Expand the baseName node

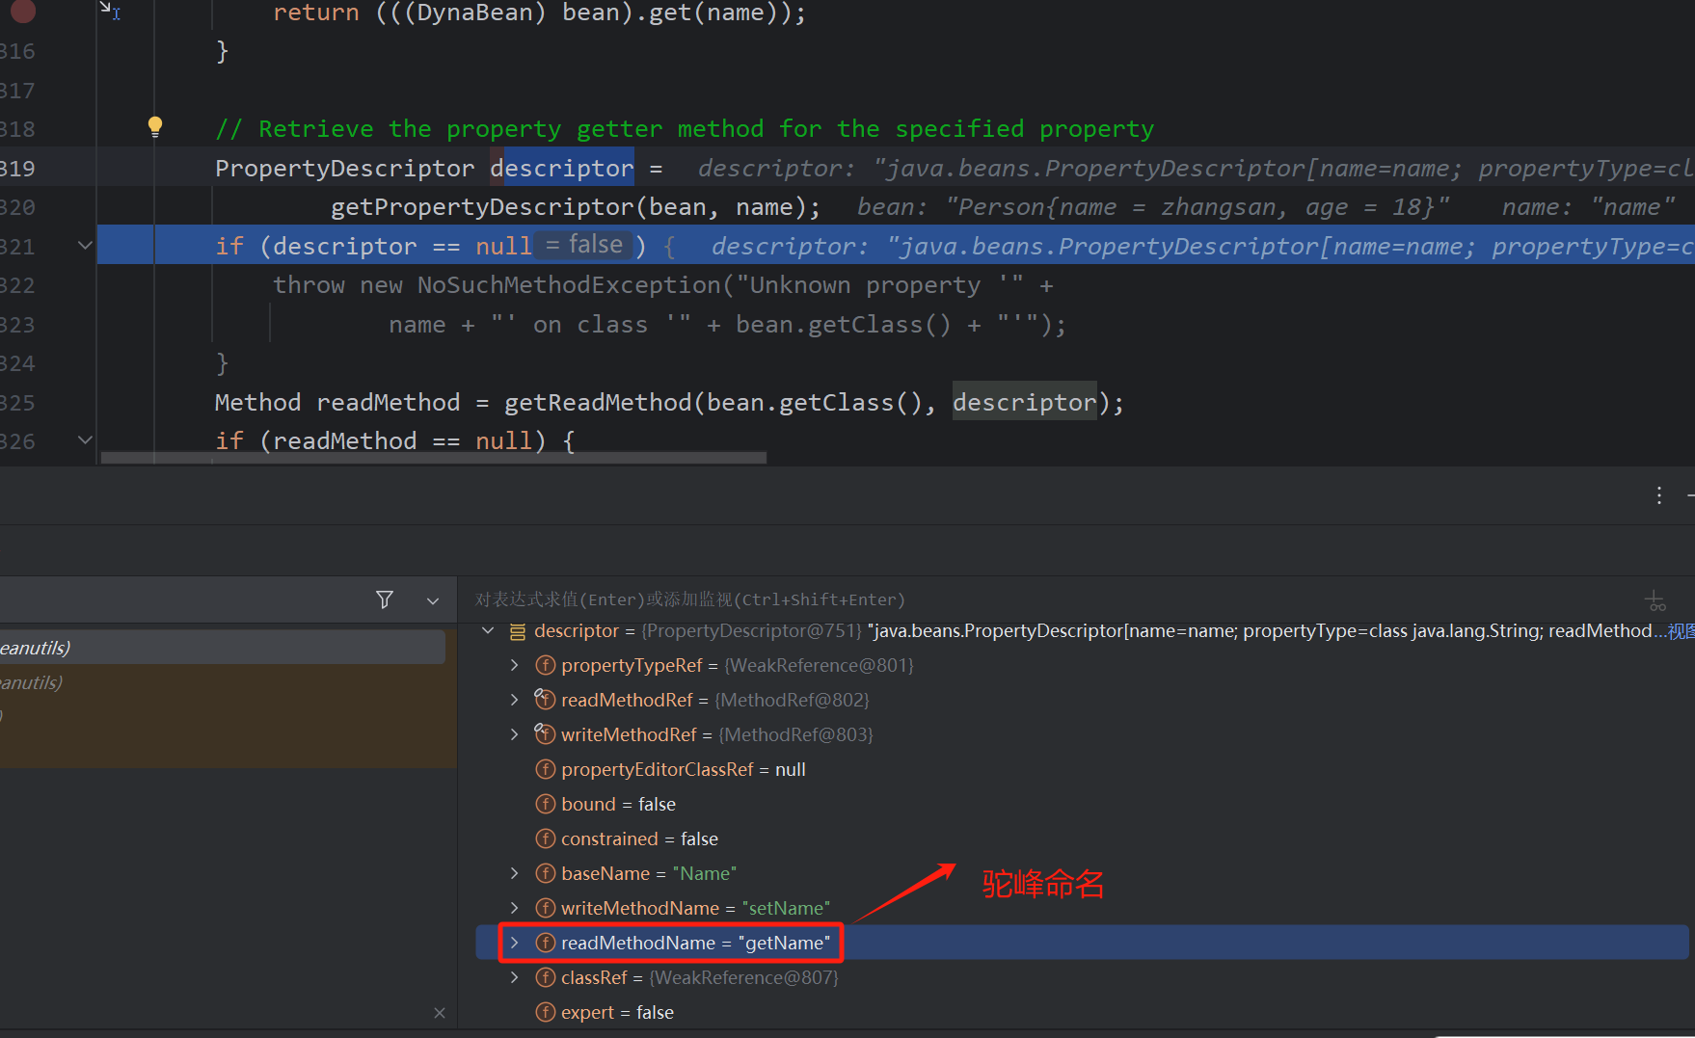click(x=515, y=873)
